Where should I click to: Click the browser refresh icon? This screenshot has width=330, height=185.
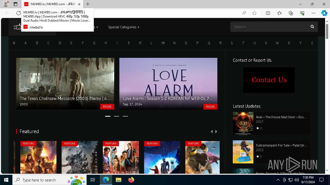pyautogui.click(x=18, y=13)
